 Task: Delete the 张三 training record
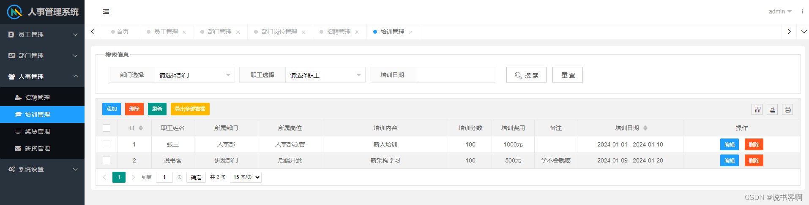[x=754, y=144]
